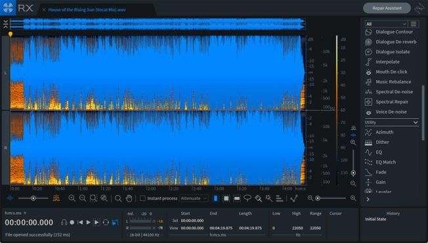Select the Magic Wand tool
Viewport: 428px width, 243px height.
tap(269, 198)
